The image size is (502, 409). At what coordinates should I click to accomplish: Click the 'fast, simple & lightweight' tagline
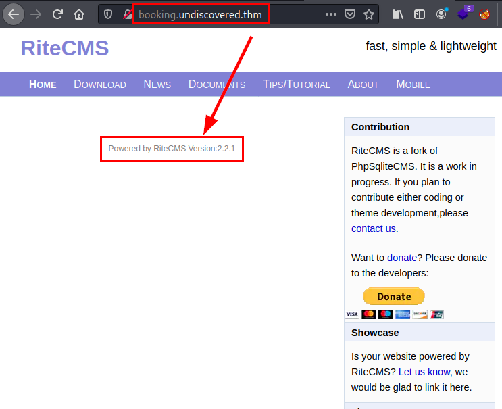[431, 46]
